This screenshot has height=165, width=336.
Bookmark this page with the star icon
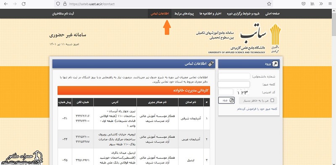click(269, 4)
